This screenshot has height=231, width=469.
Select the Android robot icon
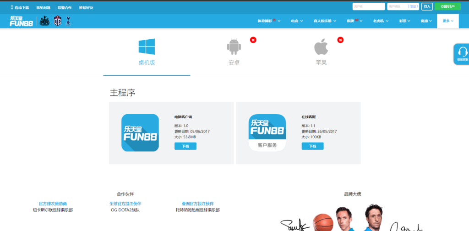point(234,47)
